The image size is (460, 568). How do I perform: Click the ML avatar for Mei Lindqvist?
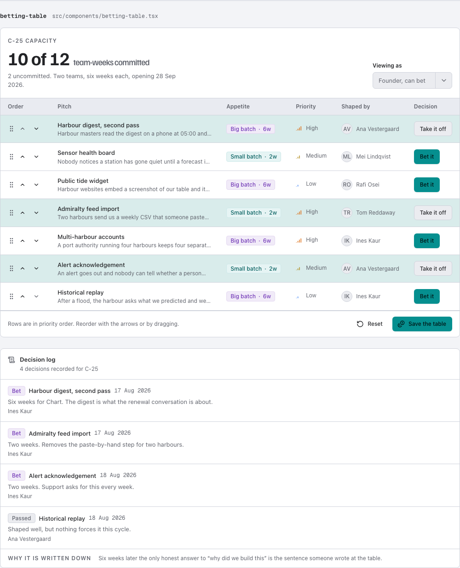coord(347,157)
